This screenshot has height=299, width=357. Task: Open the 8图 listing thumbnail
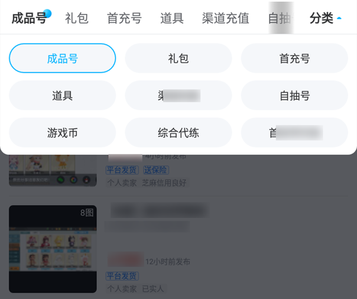(53, 249)
